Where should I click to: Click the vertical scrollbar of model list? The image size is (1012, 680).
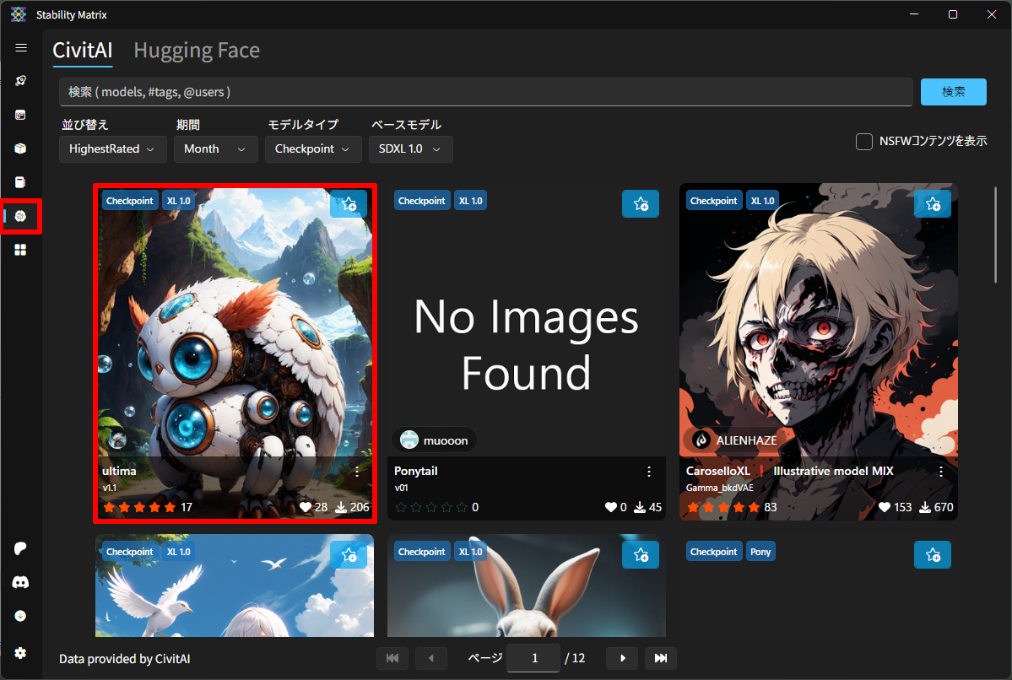tap(995, 235)
